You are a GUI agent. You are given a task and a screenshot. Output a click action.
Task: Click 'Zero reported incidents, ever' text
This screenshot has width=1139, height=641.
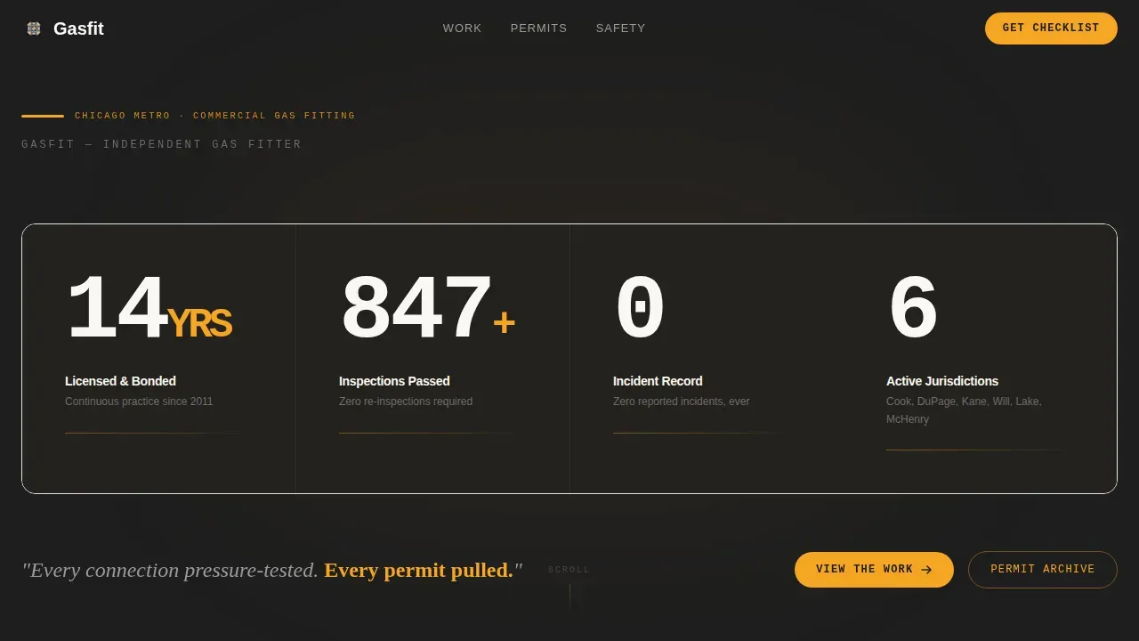(682, 402)
